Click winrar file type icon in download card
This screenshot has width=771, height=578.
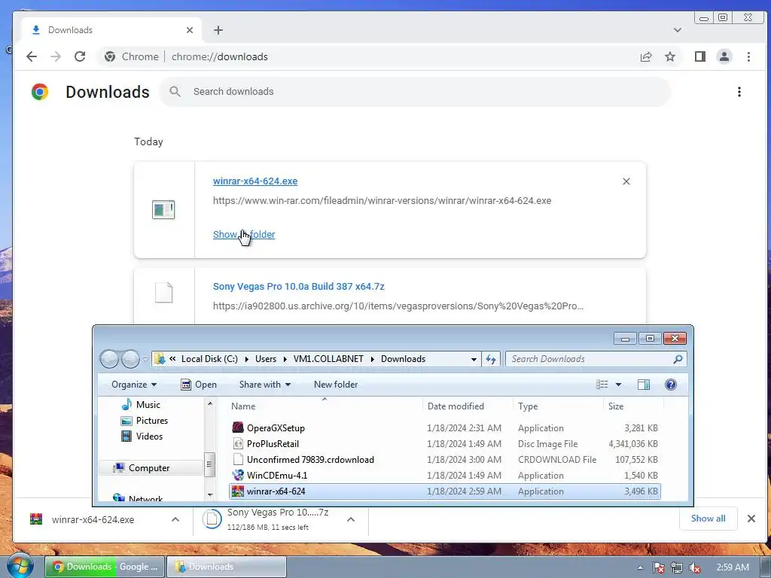point(163,209)
